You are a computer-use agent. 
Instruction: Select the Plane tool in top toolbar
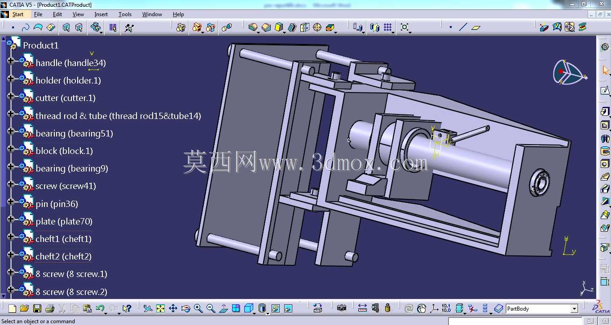[x=476, y=27]
